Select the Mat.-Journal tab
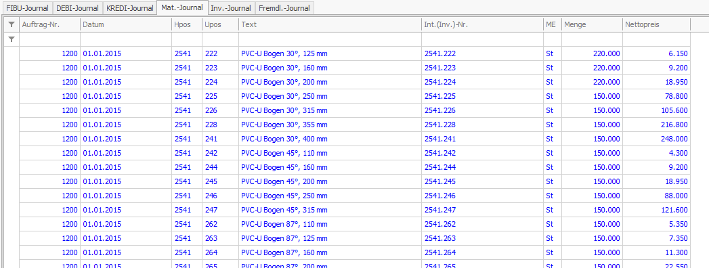 [182, 7]
